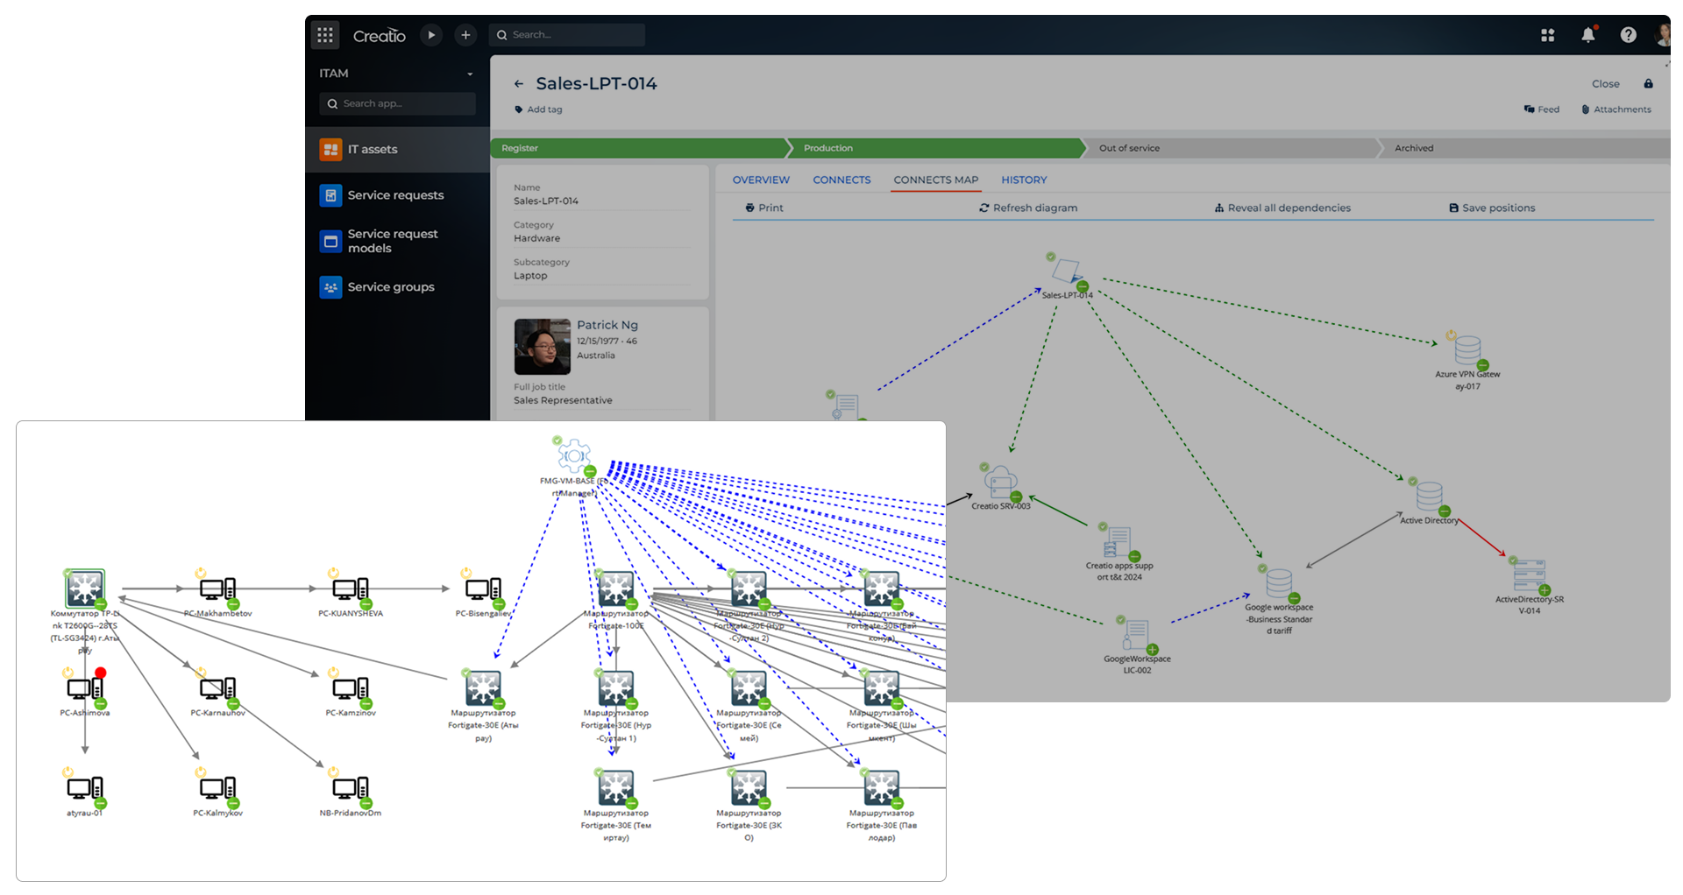Open the help question mark icon
This screenshot has height=895, width=1683.
[x=1628, y=35]
